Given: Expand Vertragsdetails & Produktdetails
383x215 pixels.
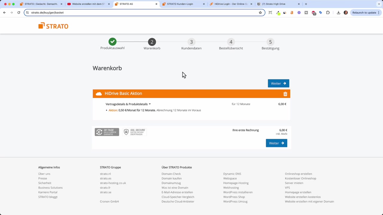Looking at the screenshot, I should [x=128, y=104].
